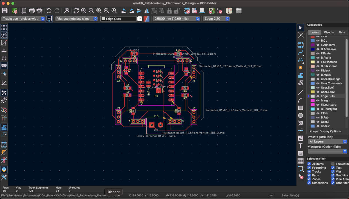The height and width of the screenshot is (199, 349).
Task: Hide the B.Cu layer
Action: (318, 41)
